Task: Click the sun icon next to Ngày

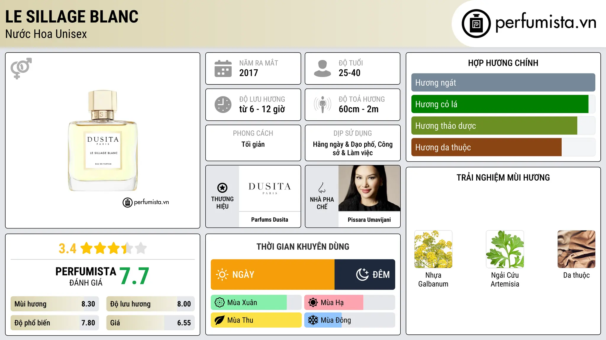Action: (222, 274)
